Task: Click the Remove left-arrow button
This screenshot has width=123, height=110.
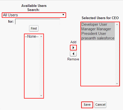Action: pyautogui.click(x=73, y=54)
